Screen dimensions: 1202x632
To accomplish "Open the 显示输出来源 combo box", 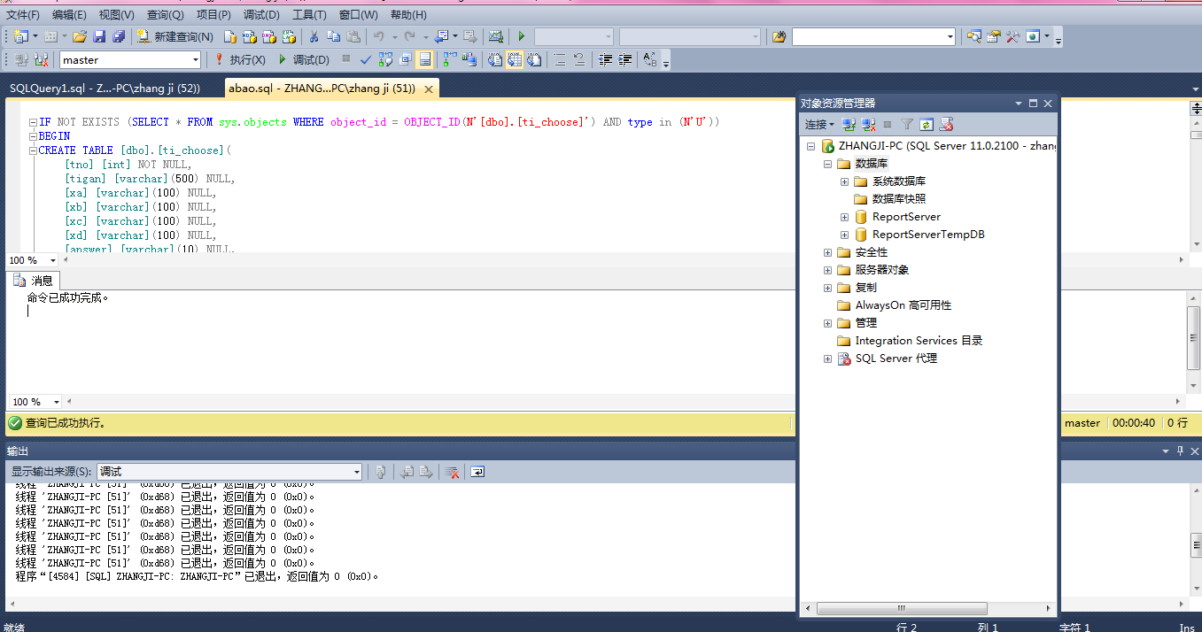I will click(229, 472).
